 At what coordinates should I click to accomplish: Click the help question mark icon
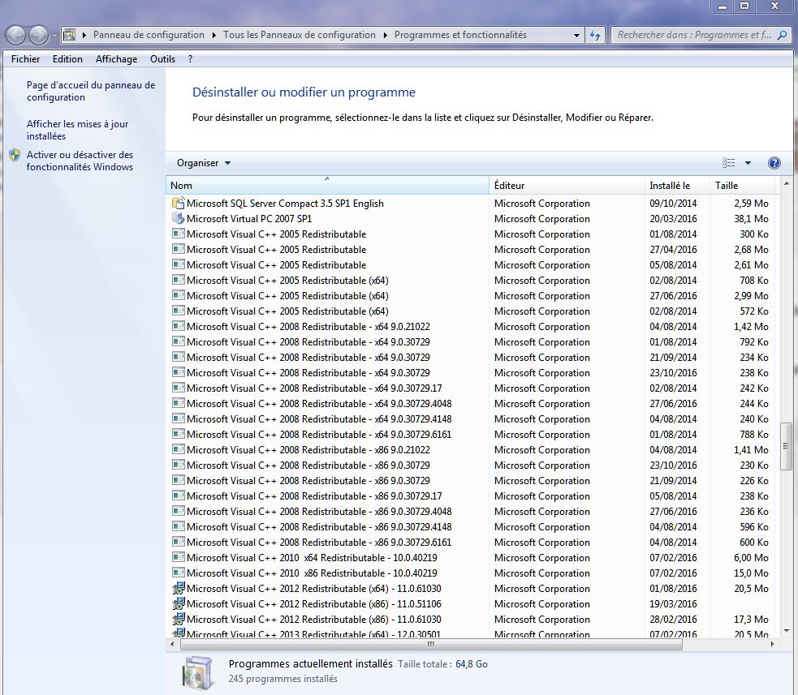[x=774, y=163]
